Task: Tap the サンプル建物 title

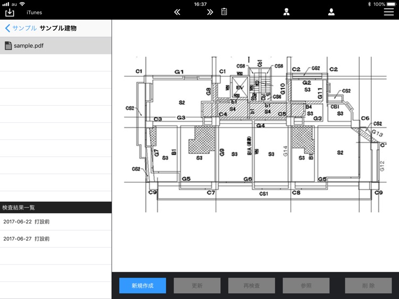Action: [58, 28]
